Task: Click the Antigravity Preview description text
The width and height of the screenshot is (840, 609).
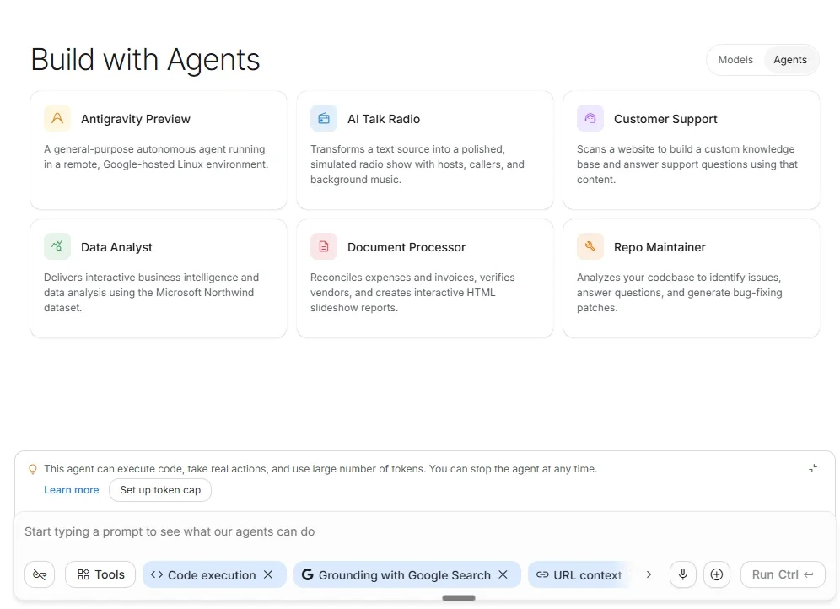Action: pos(156,156)
